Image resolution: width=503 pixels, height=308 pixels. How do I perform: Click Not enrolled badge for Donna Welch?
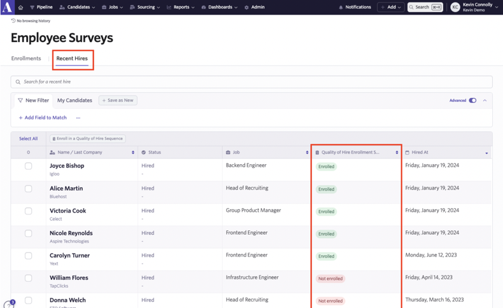coord(330,301)
